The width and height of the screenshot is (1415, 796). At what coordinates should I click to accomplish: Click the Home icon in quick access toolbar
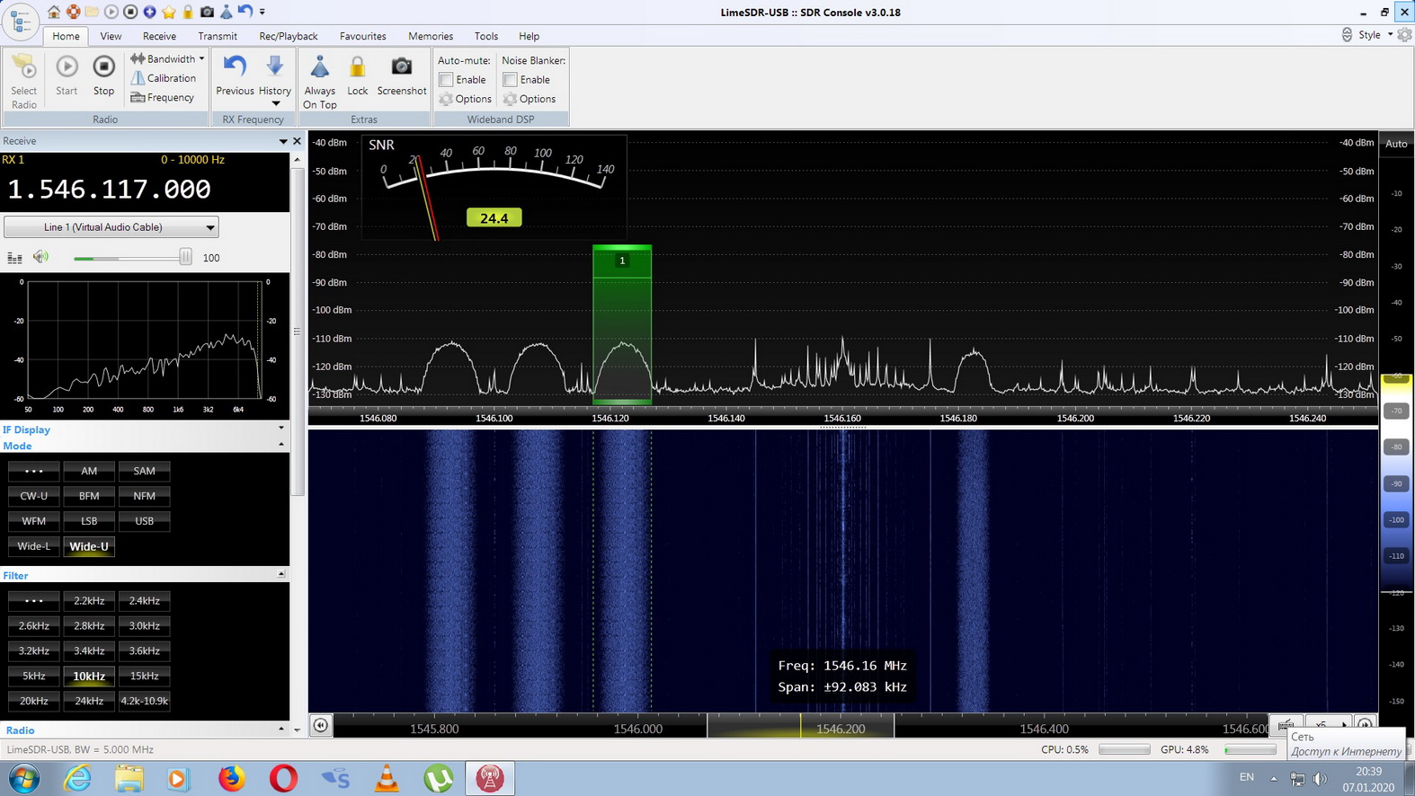tap(54, 12)
